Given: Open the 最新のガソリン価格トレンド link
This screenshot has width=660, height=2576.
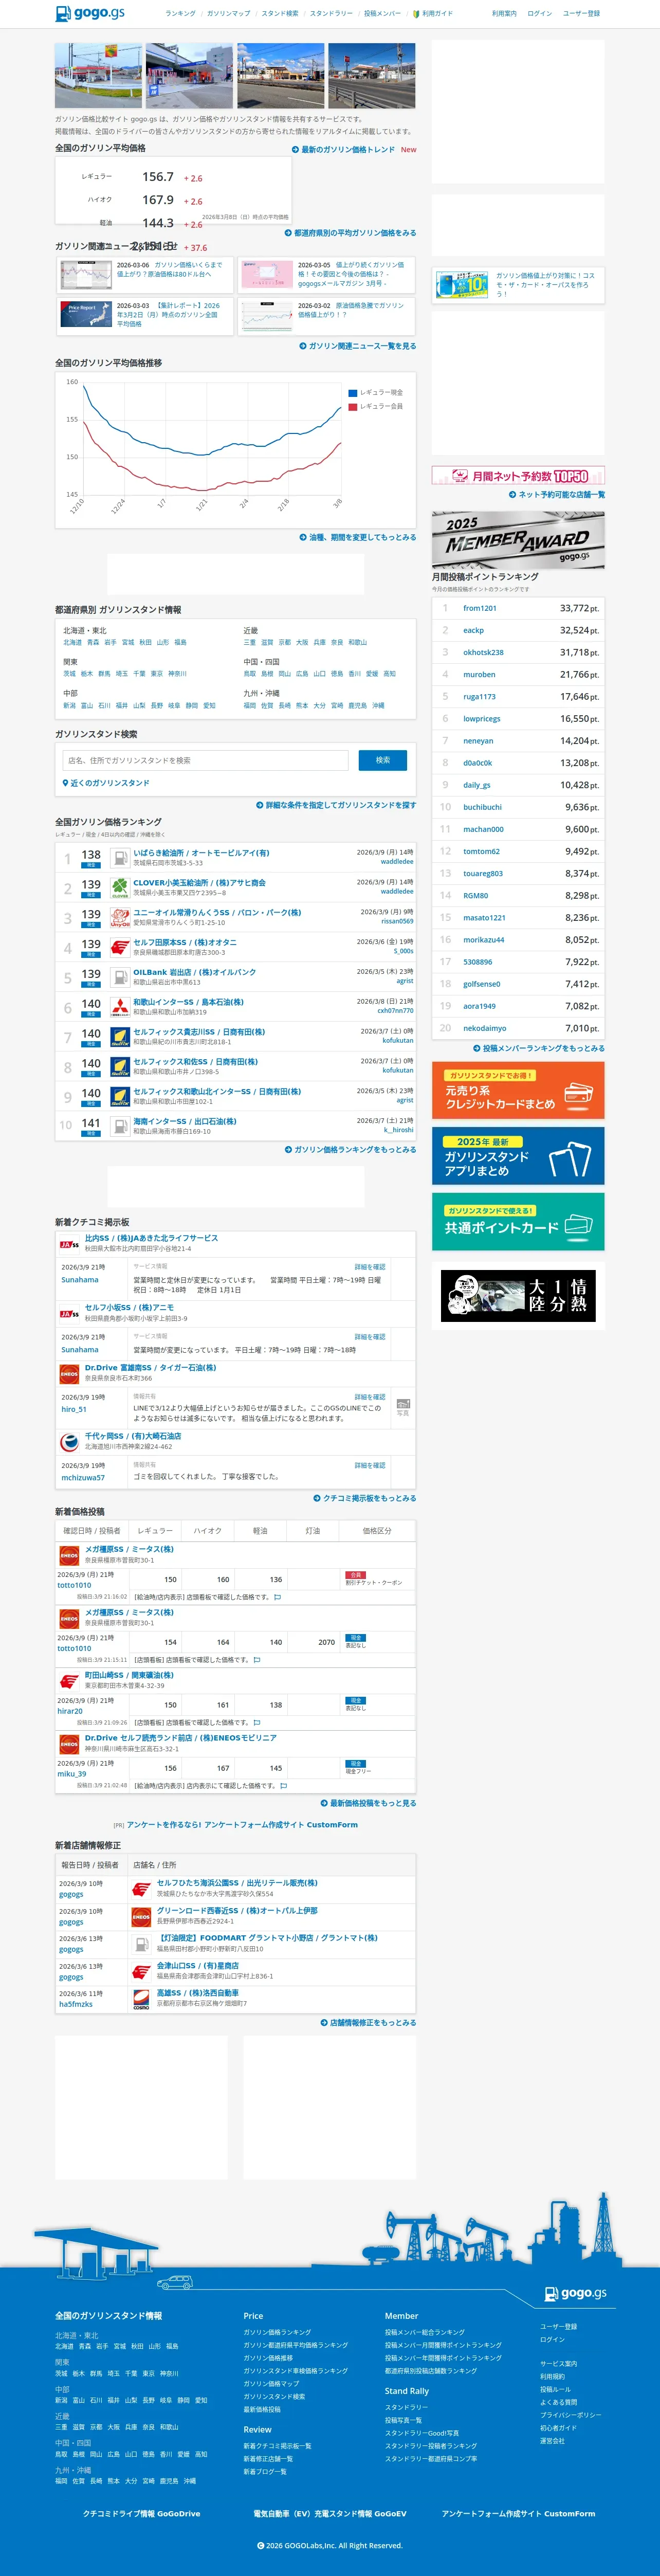Looking at the screenshot, I should (343, 150).
